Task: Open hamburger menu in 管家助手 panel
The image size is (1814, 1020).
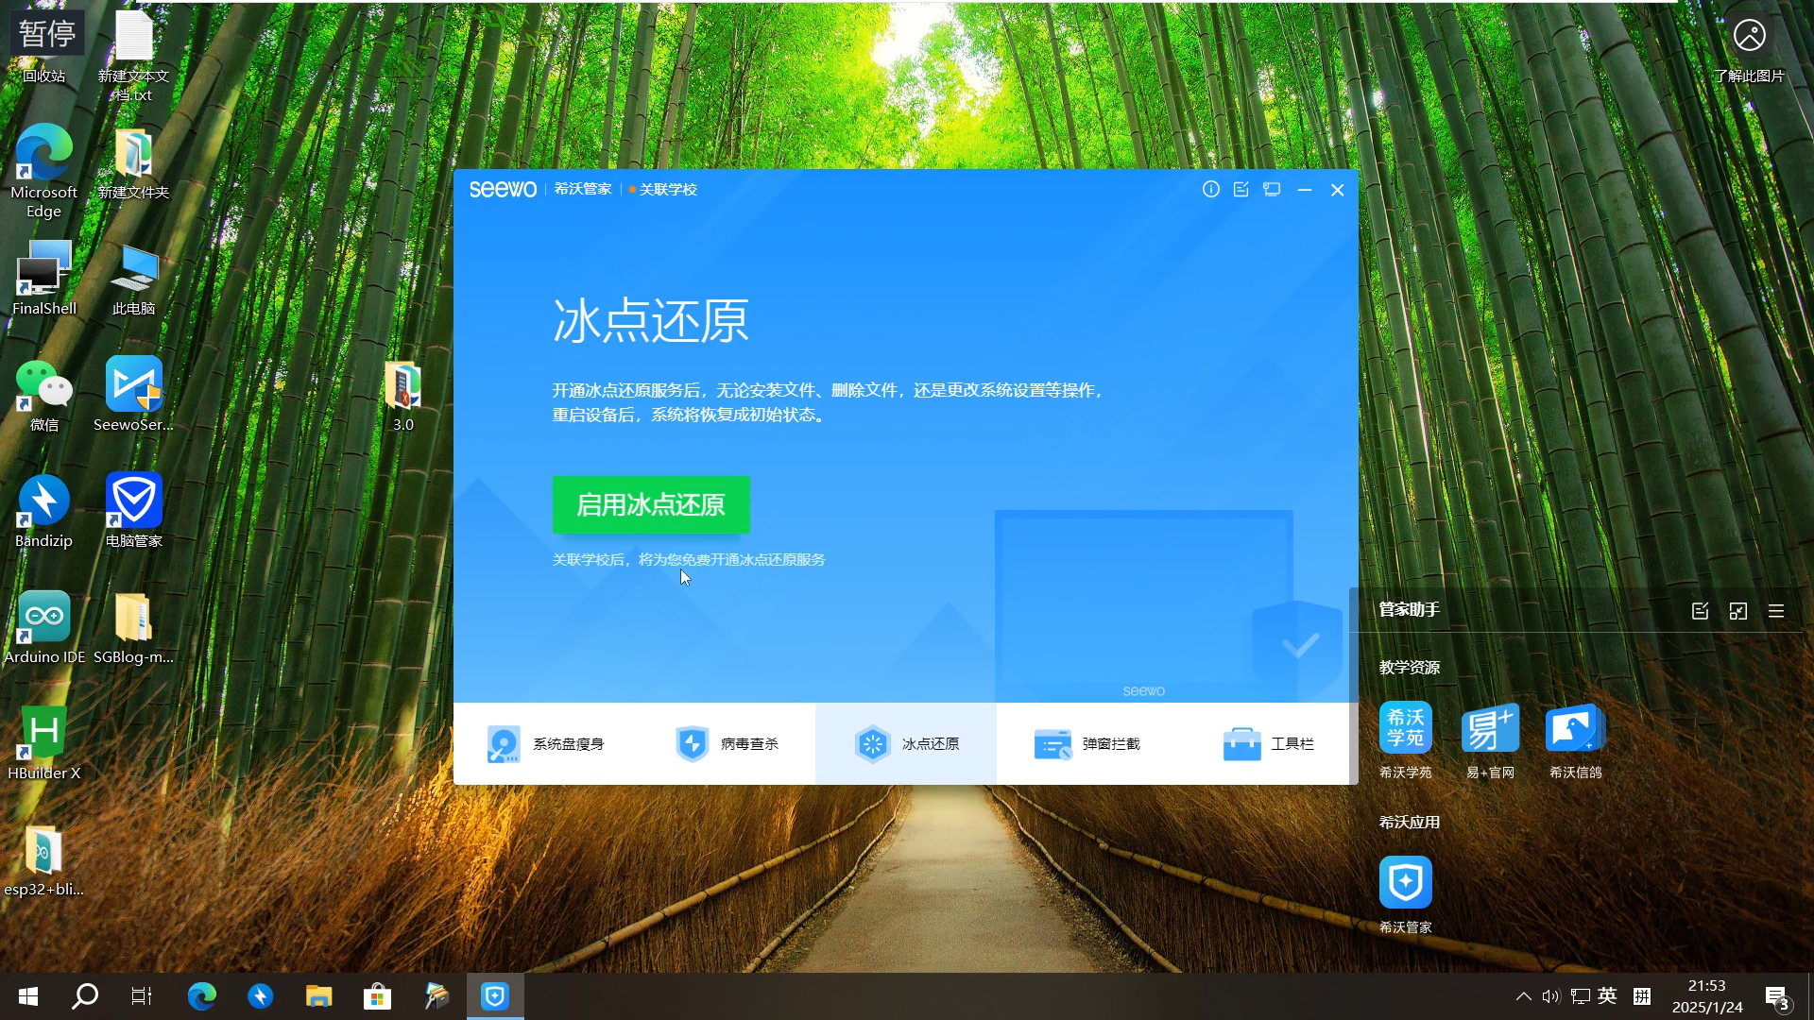Action: pos(1777,611)
